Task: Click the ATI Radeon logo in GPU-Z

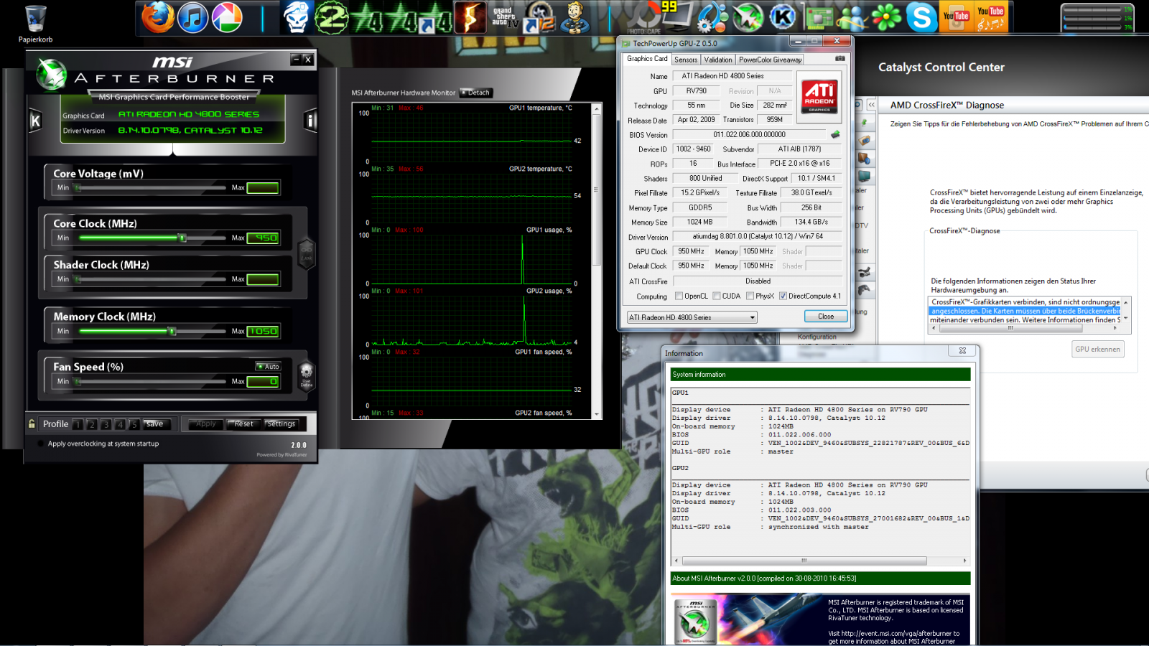Action: 819,96
